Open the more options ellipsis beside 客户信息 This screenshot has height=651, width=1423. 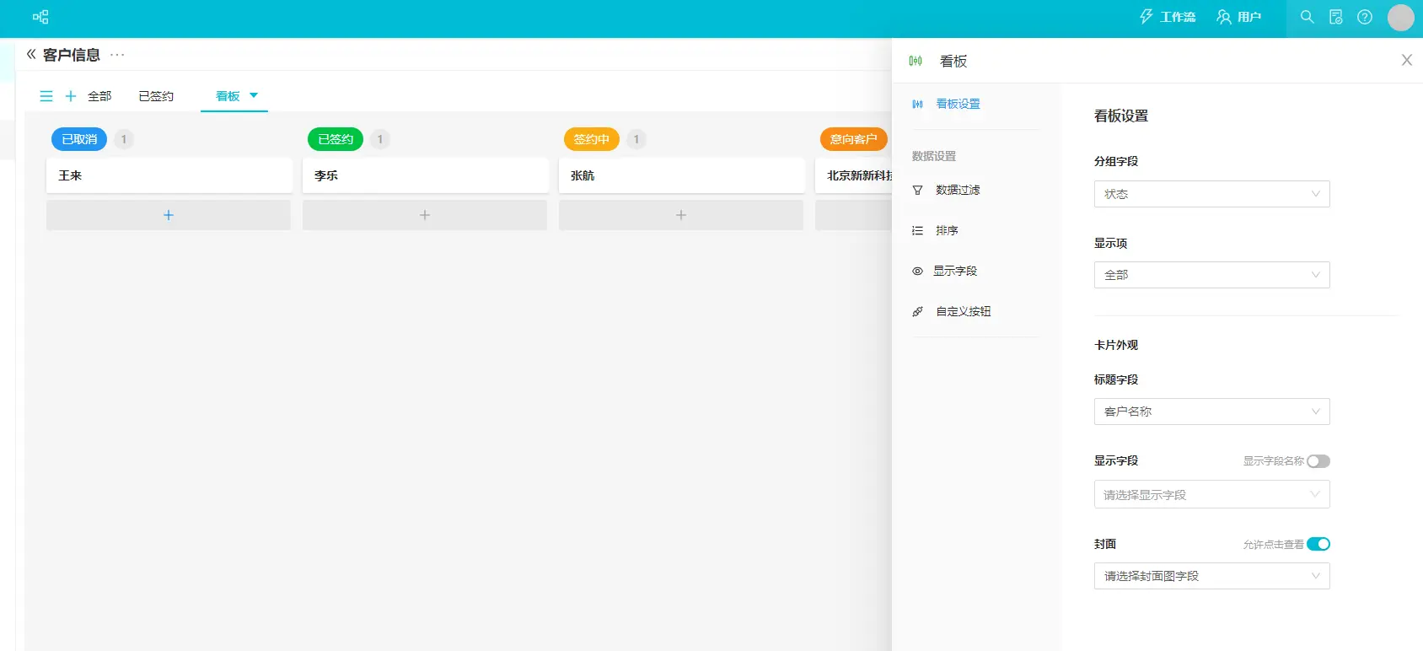[x=117, y=55]
